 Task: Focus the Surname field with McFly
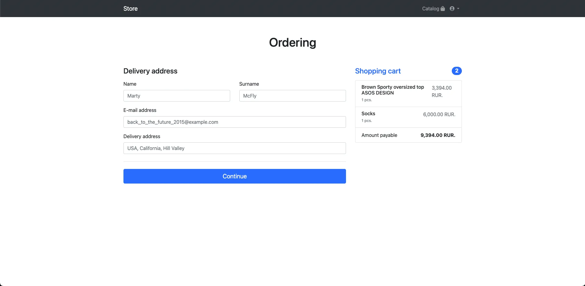pos(293,96)
